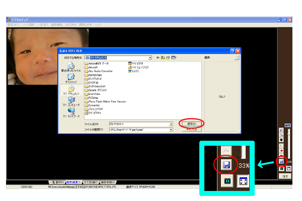
Task: Click the save floppy icon in right toolbar
Action: pyautogui.click(x=282, y=161)
